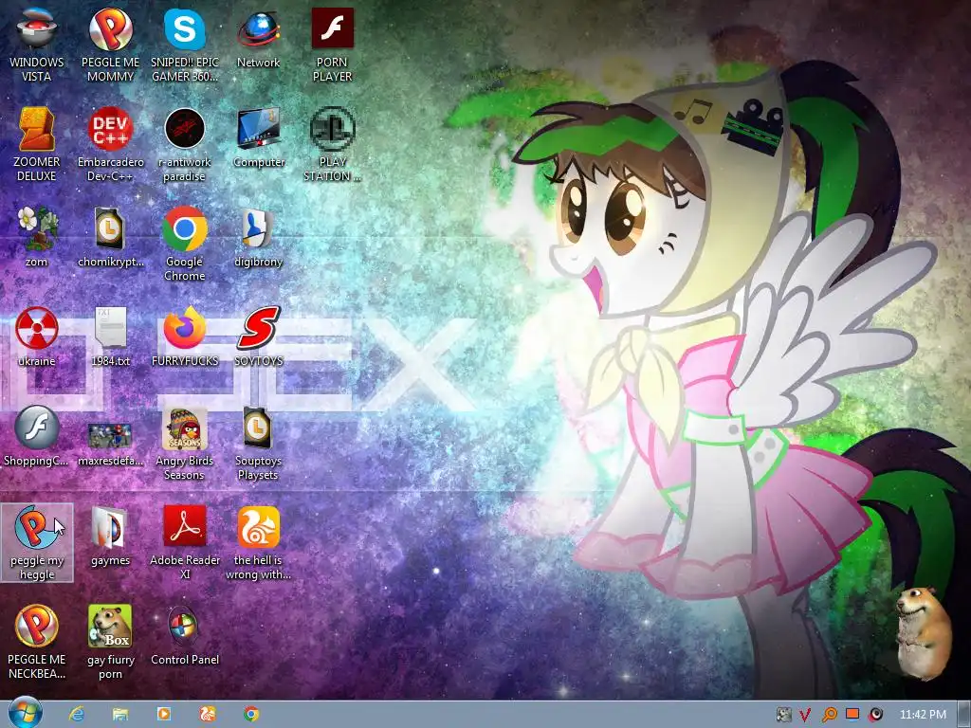The width and height of the screenshot is (971, 728).
Task: Click the speaker tray icon
Action: click(875, 715)
